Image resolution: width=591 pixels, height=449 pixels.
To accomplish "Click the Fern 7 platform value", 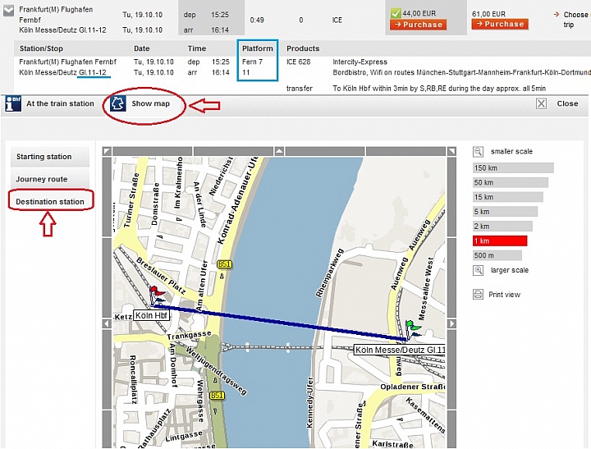I will [252, 62].
